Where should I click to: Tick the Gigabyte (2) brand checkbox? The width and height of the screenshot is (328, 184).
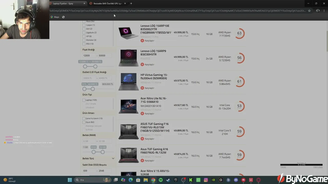84,33
